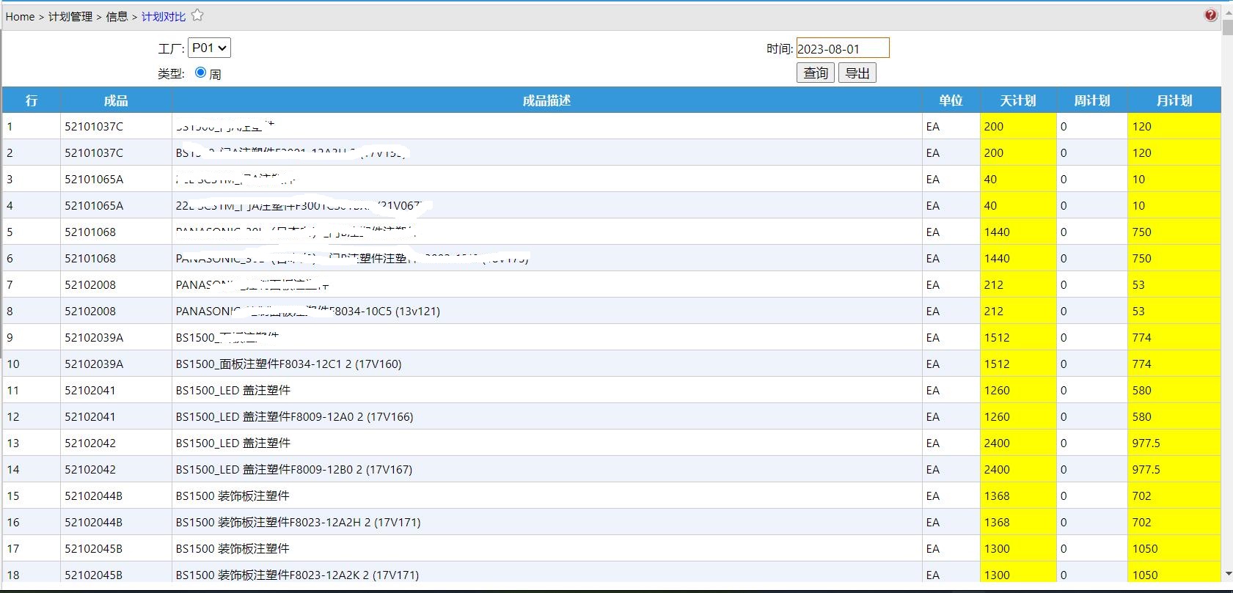Click the EA unit in row 12

pyautogui.click(x=932, y=416)
